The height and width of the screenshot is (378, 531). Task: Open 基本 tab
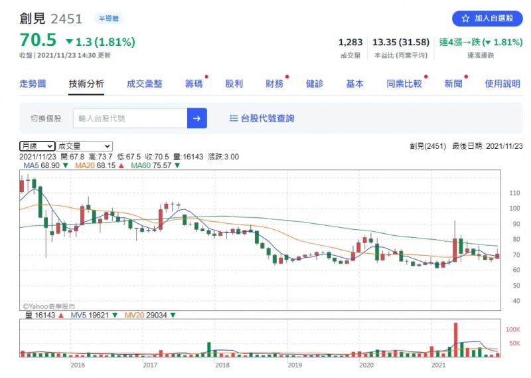coord(355,84)
